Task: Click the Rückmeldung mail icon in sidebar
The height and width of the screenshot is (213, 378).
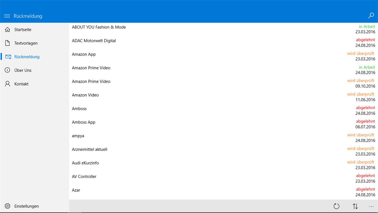Action: [x=8, y=57]
